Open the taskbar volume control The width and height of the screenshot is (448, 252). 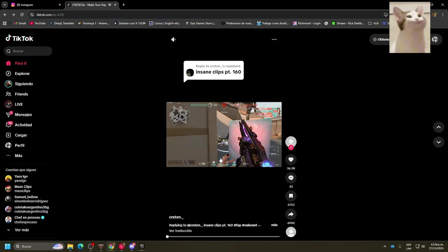point(423,246)
